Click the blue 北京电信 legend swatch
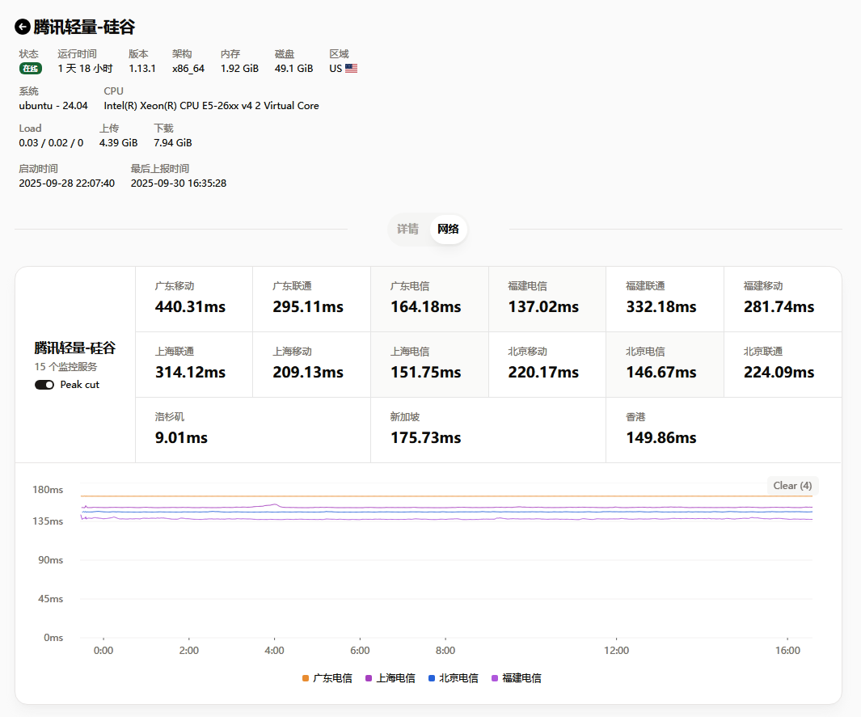Viewport: 861px width, 717px height. (432, 678)
